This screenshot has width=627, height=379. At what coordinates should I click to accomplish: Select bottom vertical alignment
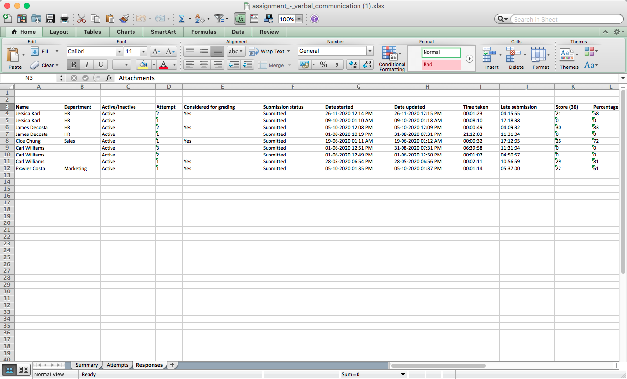coord(218,51)
